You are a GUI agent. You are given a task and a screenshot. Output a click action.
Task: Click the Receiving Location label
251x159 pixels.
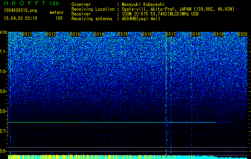pyautogui.click(x=93, y=9)
